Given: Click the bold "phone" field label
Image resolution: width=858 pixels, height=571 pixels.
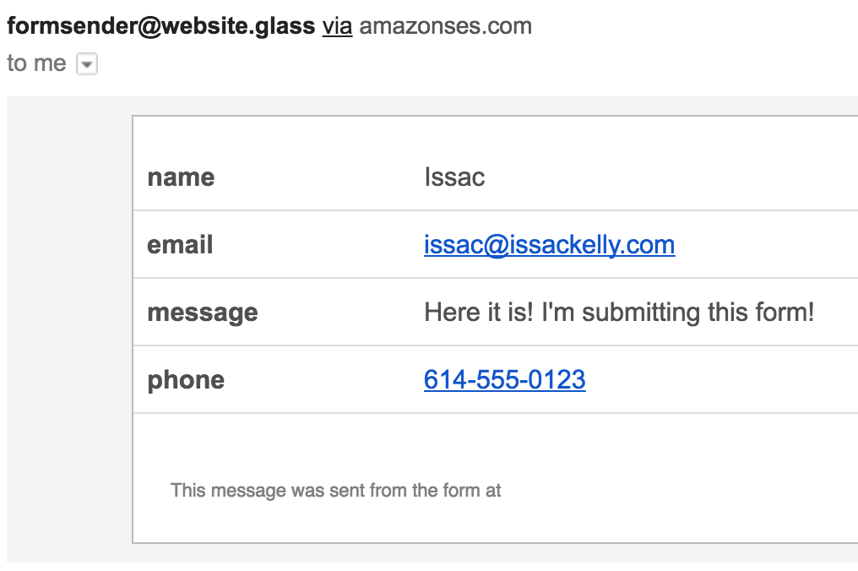Looking at the screenshot, I should pos(186,380).
